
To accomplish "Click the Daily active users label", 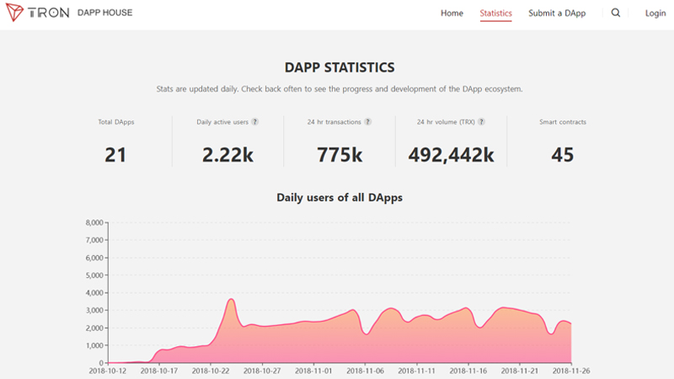I will (x=222, y=122).
